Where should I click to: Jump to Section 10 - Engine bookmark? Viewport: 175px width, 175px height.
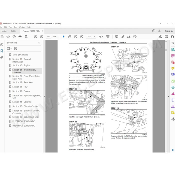(21, 65)
